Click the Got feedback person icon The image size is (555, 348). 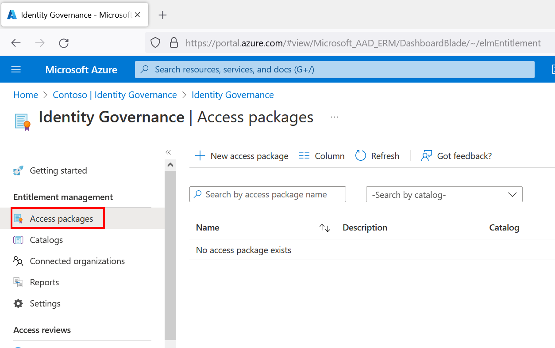[x=426, y=156]
